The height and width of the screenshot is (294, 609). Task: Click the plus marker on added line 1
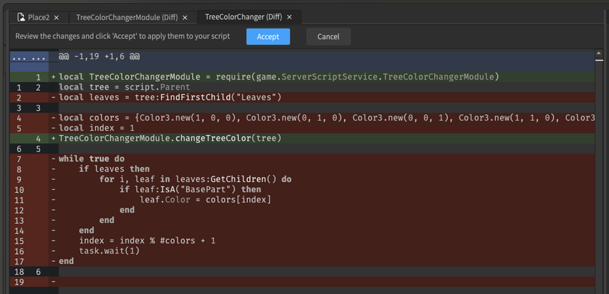click(x=54, y=77)
